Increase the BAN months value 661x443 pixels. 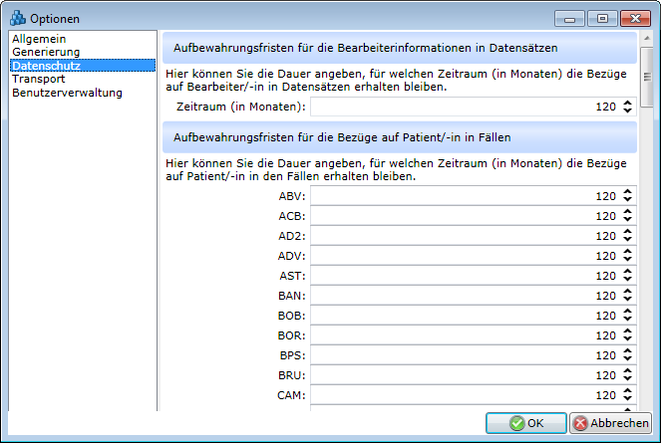[627, 292]
